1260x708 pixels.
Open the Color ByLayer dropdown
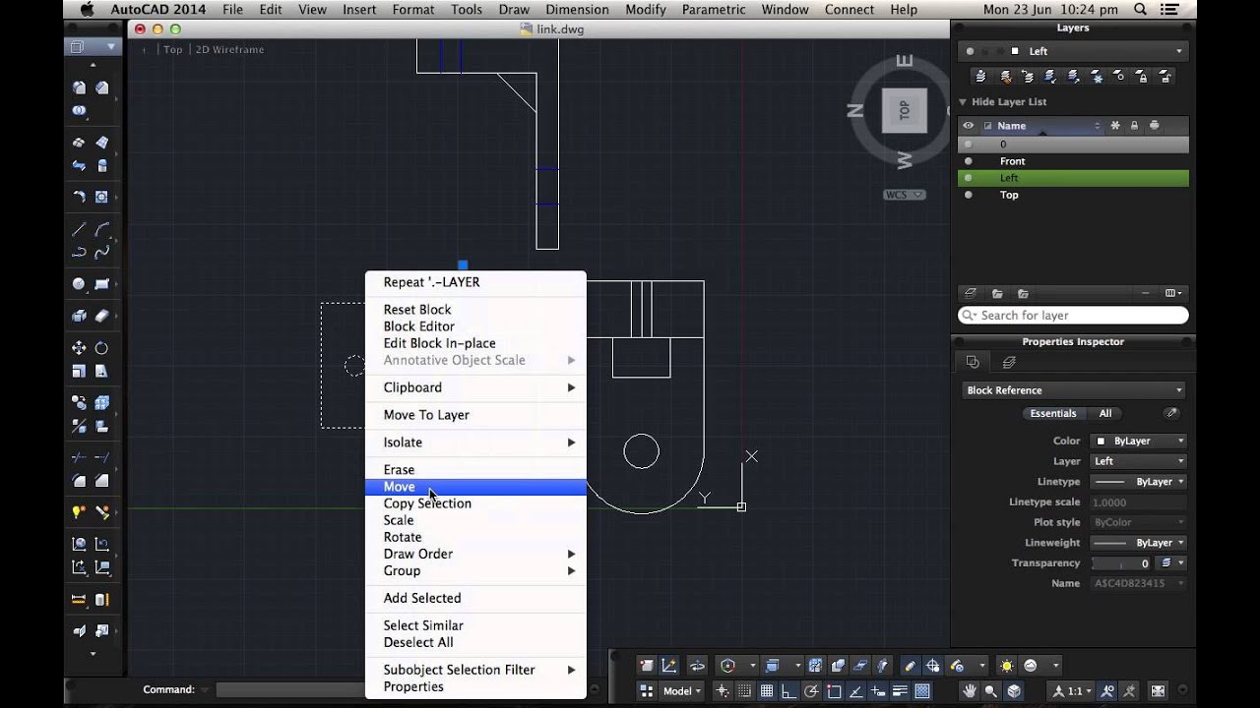tap(1139, 441)
